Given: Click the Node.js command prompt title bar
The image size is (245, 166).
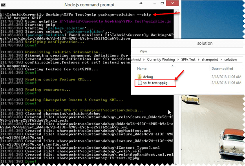Looking at the screenshot, I should (x=90, y=5).
